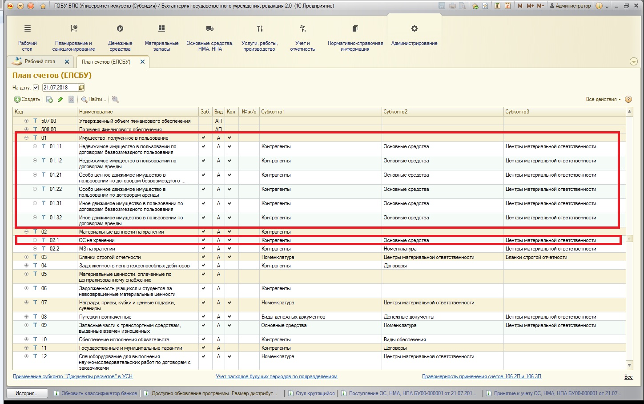The image size is (644, 404).
Task: Switch to the Рабочий стол tab
Action: coord(40,61)
